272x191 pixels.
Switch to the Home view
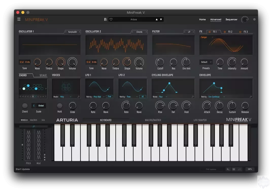[x=202, y=20]
